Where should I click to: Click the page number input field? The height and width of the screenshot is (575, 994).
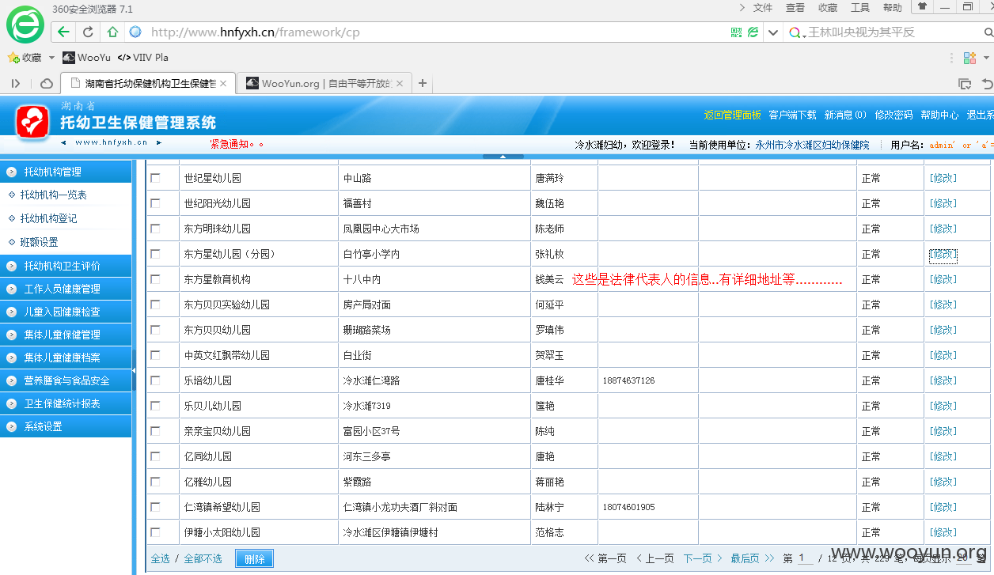click(x=805, y=558)
